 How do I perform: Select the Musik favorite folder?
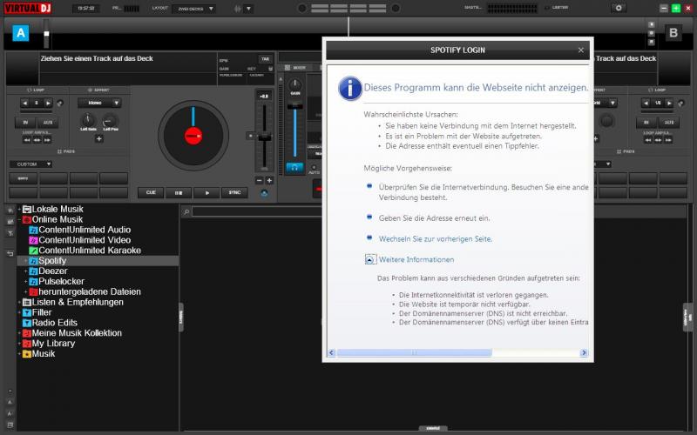38,354
